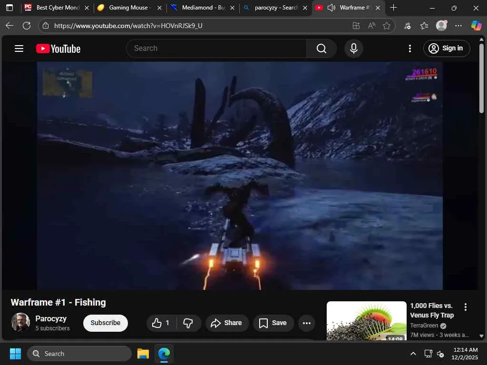
Task: Click Microsoft Edge taskbar icon
Action: coord(164,354)
